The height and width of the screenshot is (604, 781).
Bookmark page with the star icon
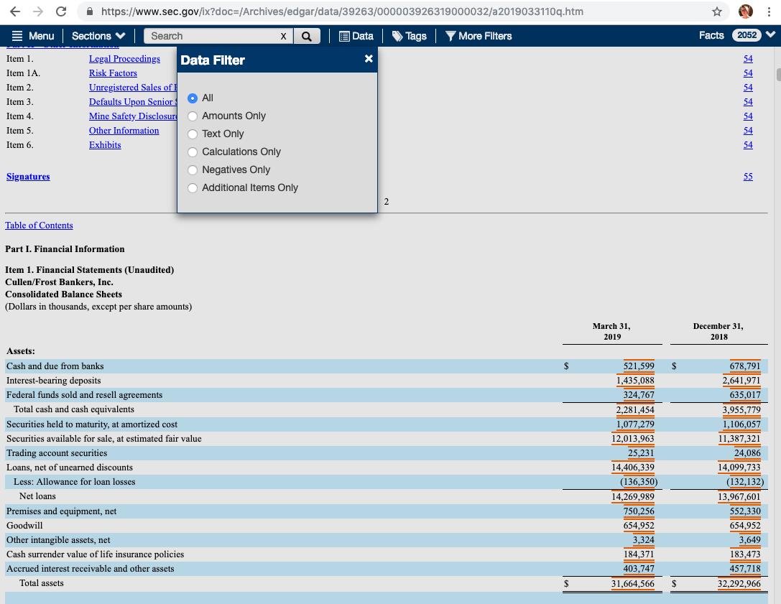coord(717,11)
